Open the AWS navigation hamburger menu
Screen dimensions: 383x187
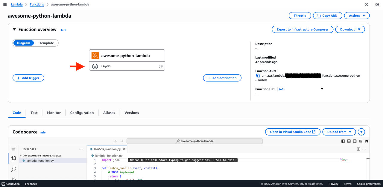(5, 4)
